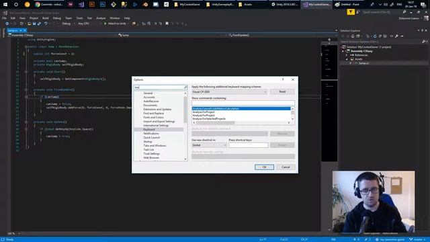The height and width of the screenshot is (242, 430).
Task: Click the Options dialog search magnifier icon
Action: pyautogui.click(x=185, y=87)
